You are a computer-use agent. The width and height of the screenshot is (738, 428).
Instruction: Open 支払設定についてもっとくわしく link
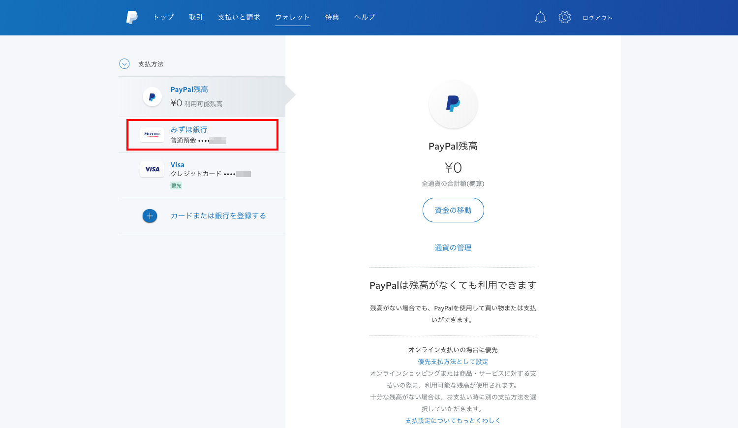click(453, 421)
